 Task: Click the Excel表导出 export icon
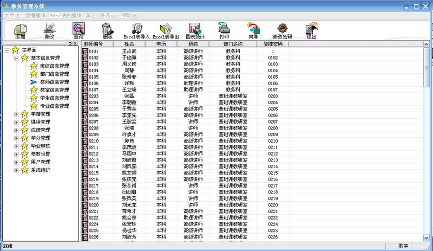click(166, 29)
